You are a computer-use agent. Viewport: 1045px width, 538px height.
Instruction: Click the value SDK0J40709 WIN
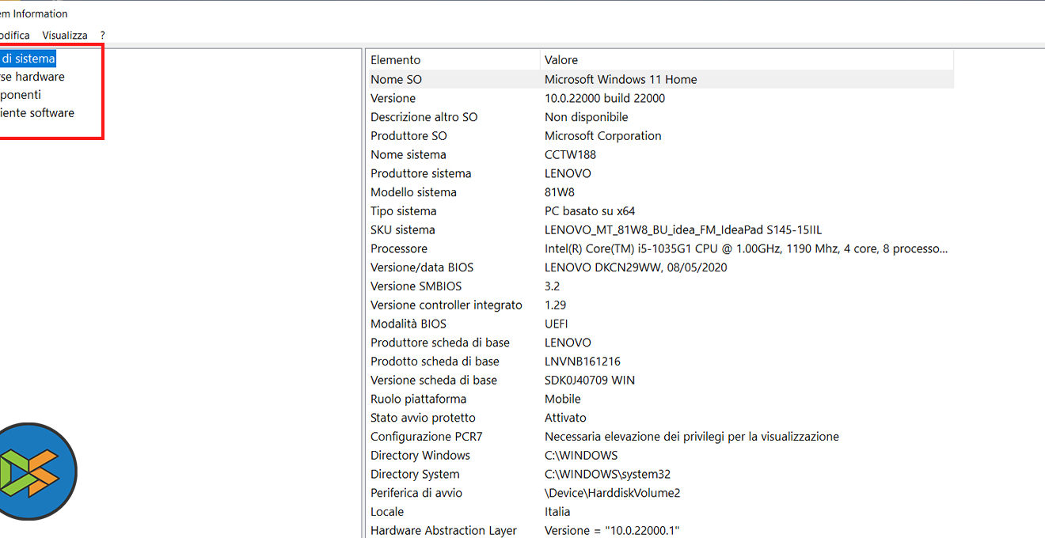[590, 381]
